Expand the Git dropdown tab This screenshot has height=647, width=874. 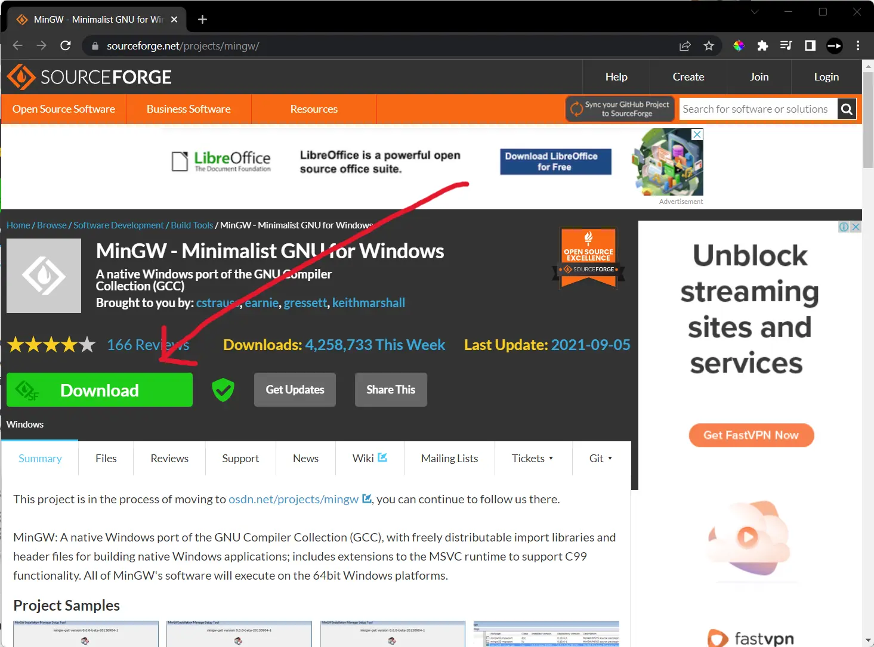601,458
